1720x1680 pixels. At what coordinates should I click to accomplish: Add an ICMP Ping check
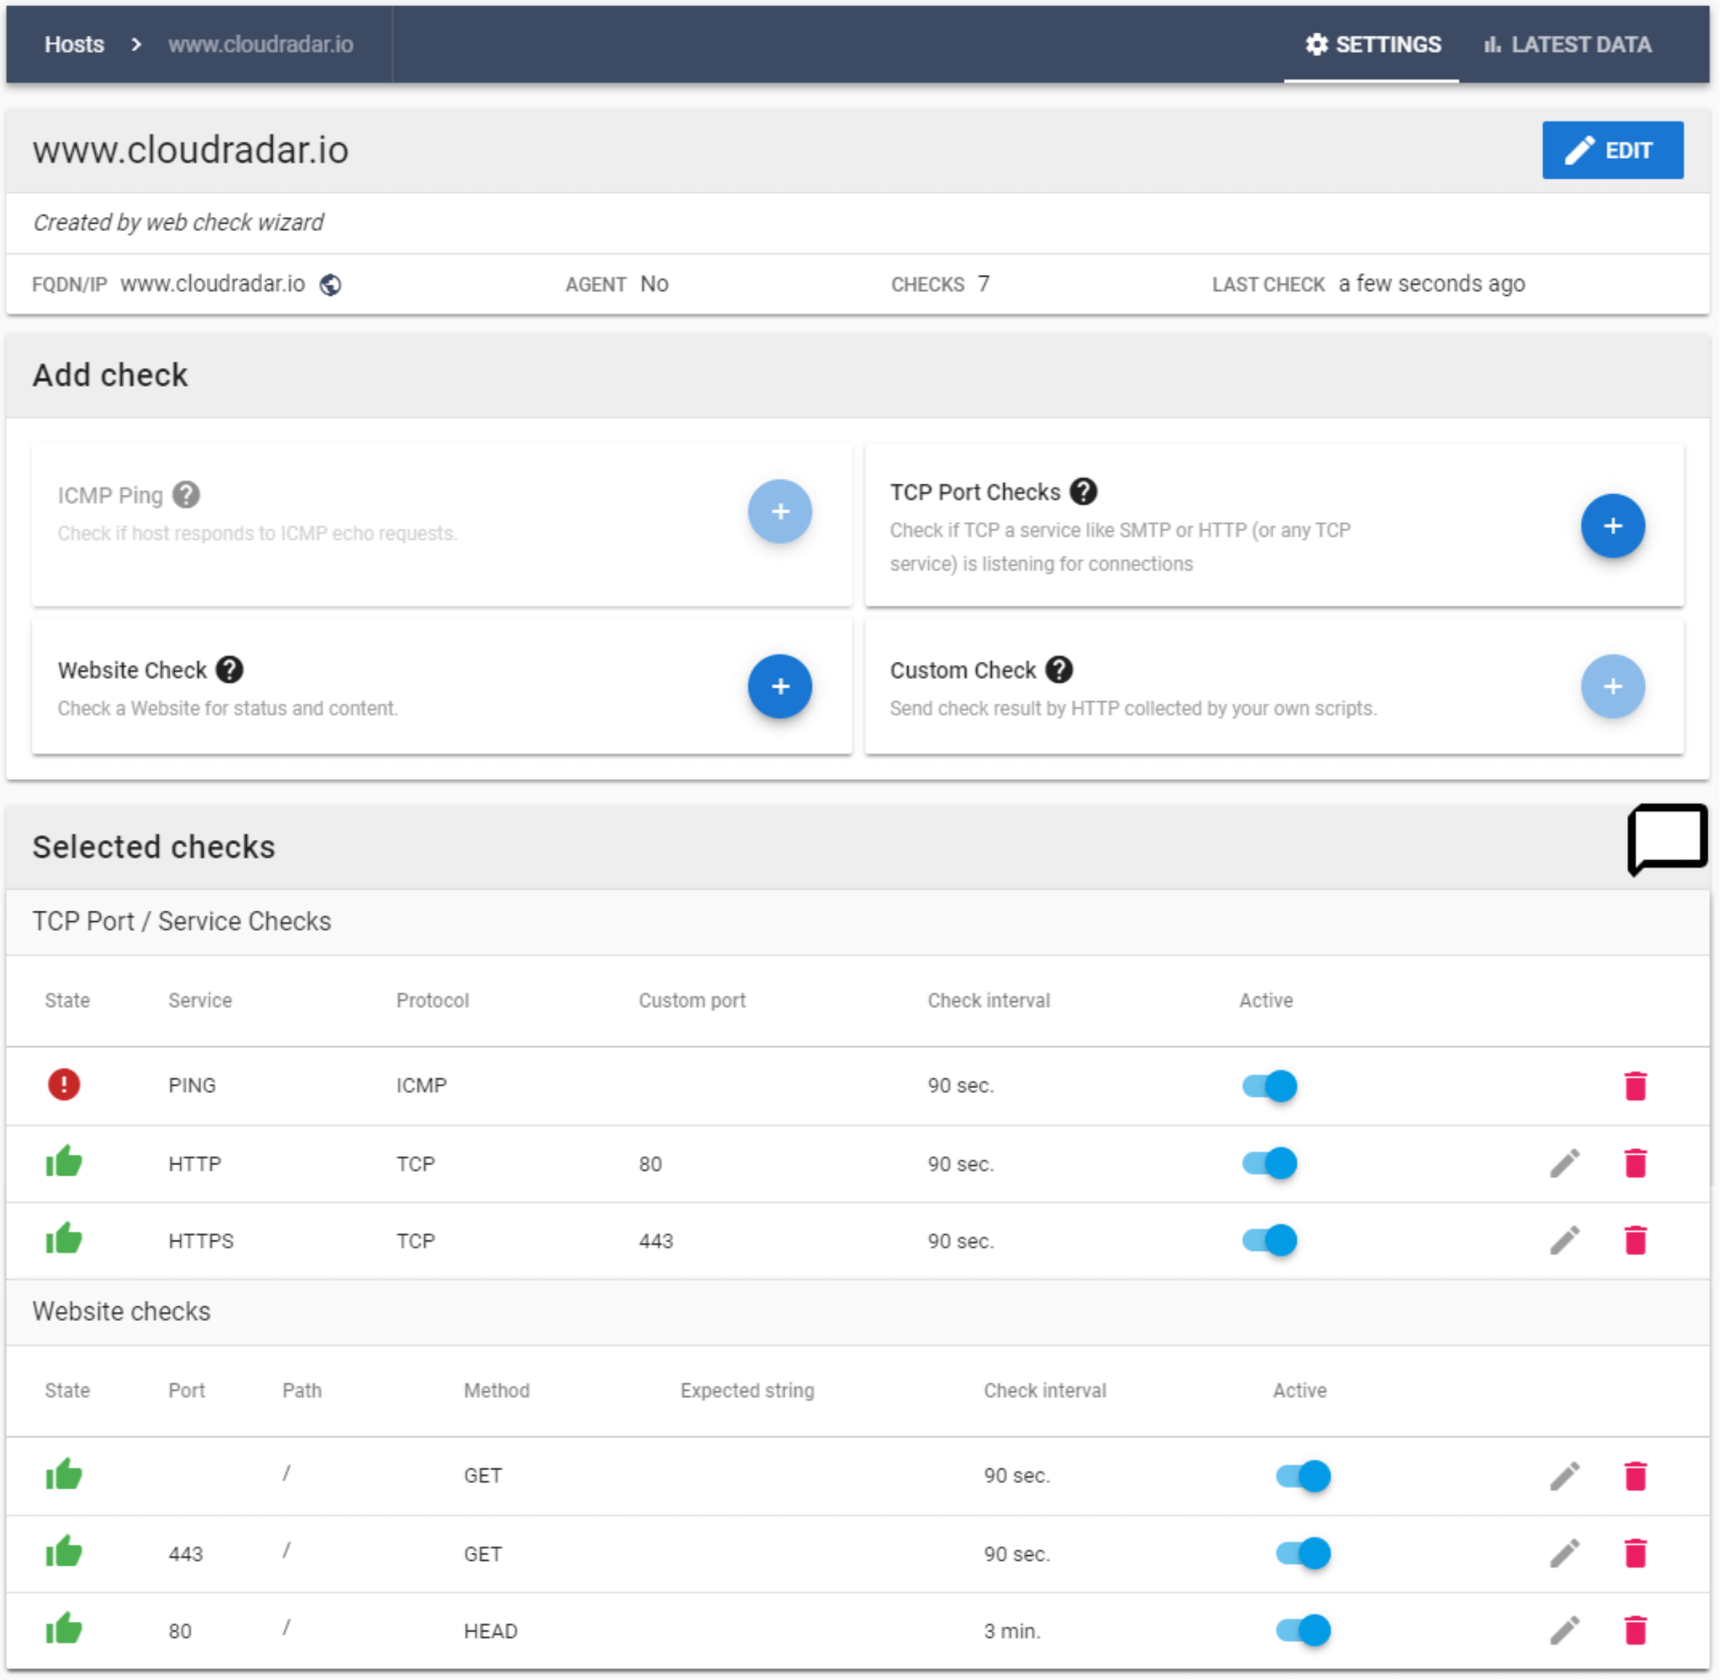tap(780, 511)
